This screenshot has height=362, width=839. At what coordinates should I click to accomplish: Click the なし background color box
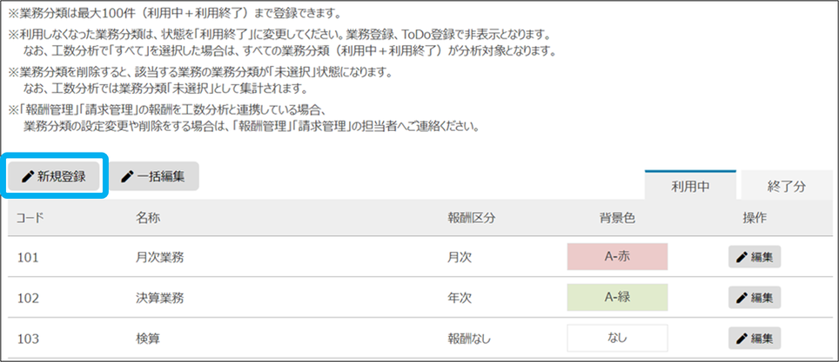click(616, 338)
